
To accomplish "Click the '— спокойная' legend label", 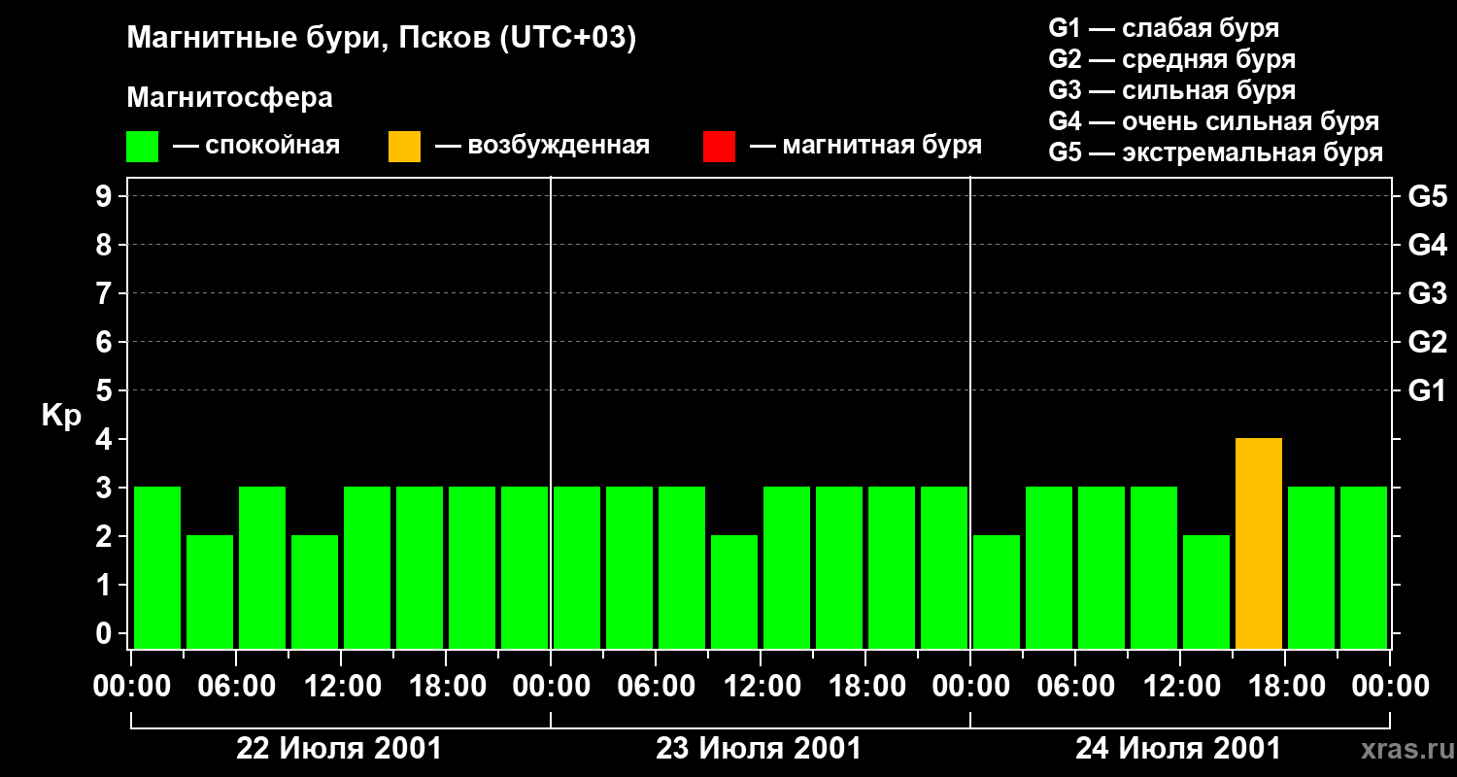I will point(256,146).
